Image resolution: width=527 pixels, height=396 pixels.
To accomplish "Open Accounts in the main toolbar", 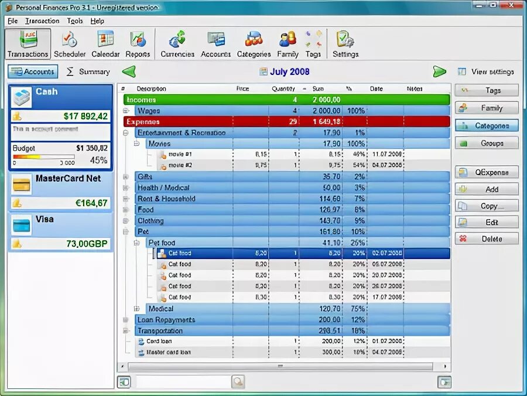I will [215, 44].
